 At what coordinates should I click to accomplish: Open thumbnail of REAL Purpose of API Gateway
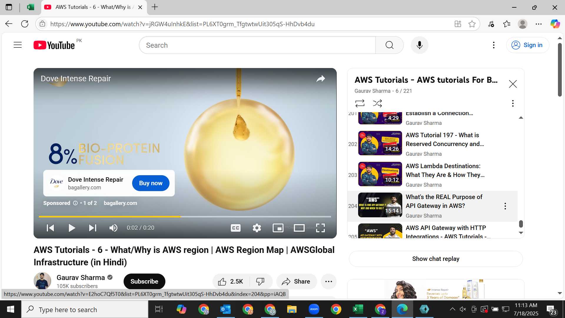(380, 205)
